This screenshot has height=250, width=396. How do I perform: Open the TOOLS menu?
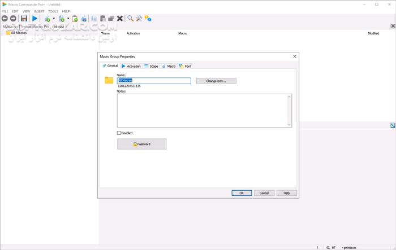[x=53, y=11]
